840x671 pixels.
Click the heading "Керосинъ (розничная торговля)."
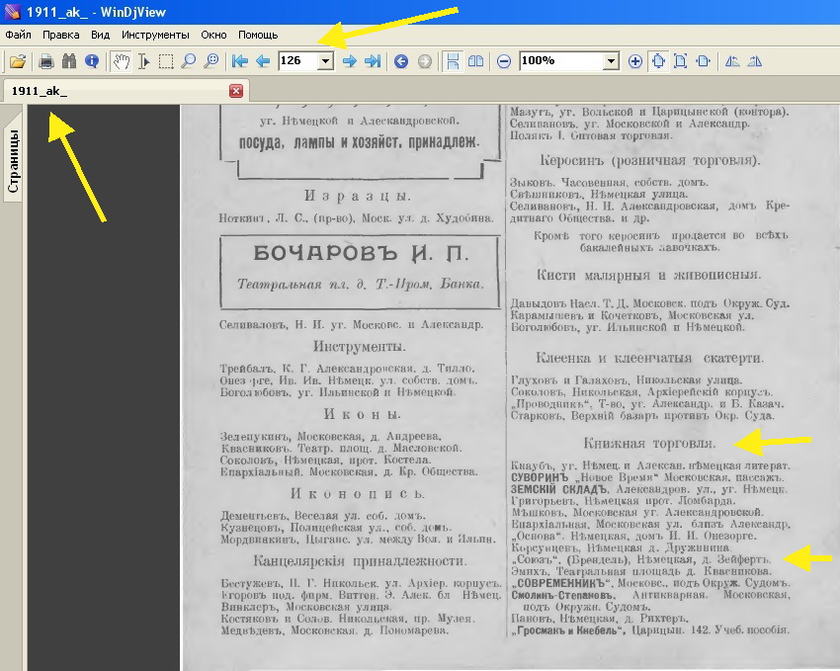point(650,160)
